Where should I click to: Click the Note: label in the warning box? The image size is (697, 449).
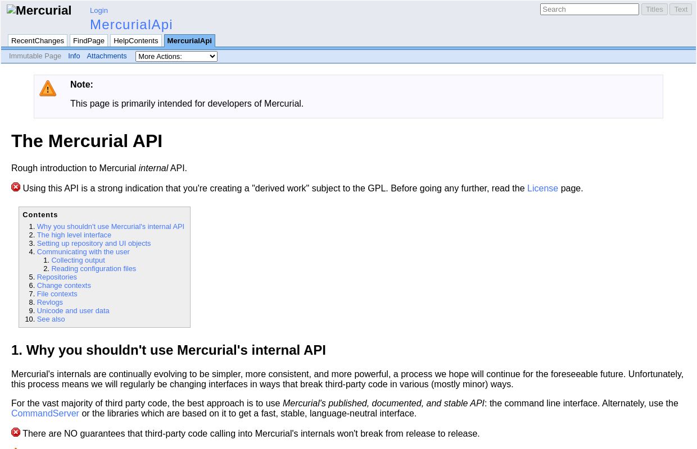(x=82, y=85)
